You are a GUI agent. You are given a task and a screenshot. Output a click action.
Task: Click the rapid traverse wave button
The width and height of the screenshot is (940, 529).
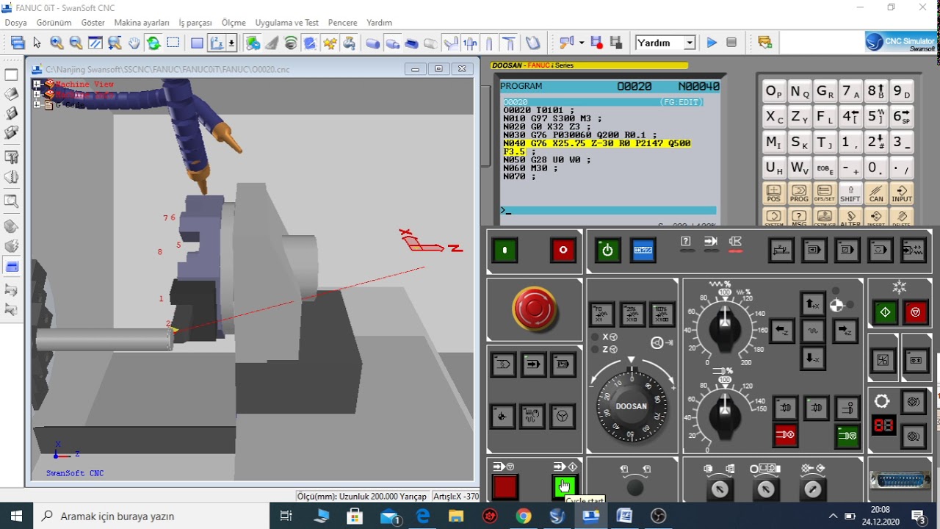(812, 331)
